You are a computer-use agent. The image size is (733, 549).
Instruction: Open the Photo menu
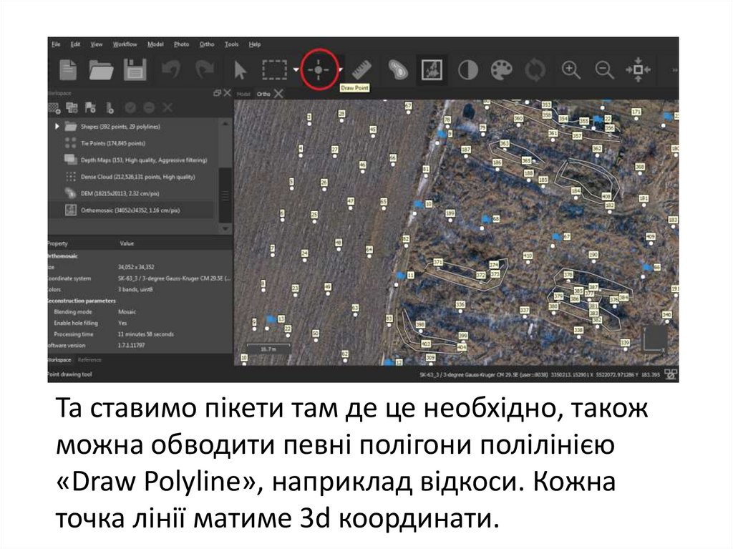(x=181, y=44)
